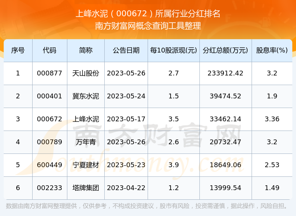Click the 1.9 dividend yield value

272,96
